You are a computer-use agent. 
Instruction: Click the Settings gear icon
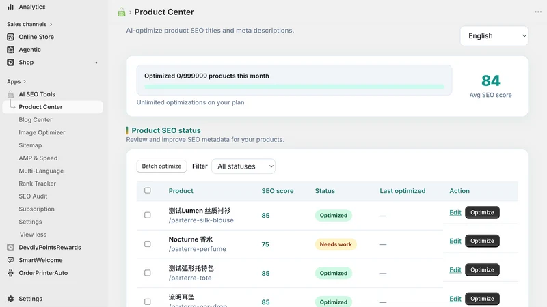point(10,299)
